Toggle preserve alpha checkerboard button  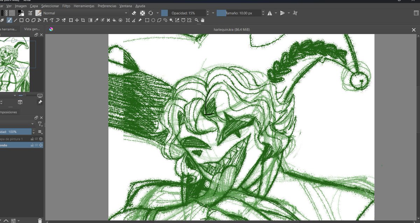(x=143, y=13)
